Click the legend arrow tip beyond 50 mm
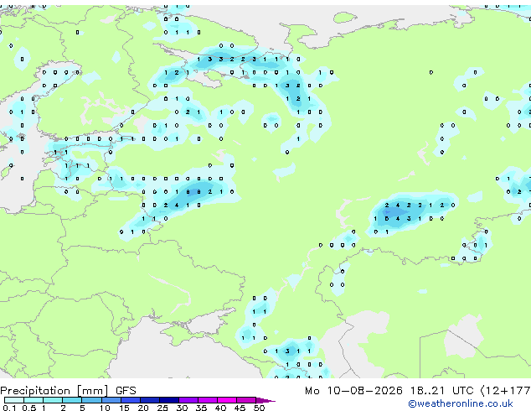Image resolution: width=531 pixels, height=411 pixels. coord(265,400)
